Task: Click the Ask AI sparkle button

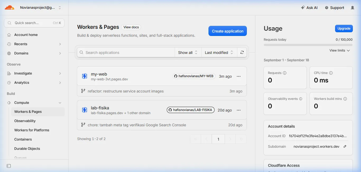Action: coord(309,8)
